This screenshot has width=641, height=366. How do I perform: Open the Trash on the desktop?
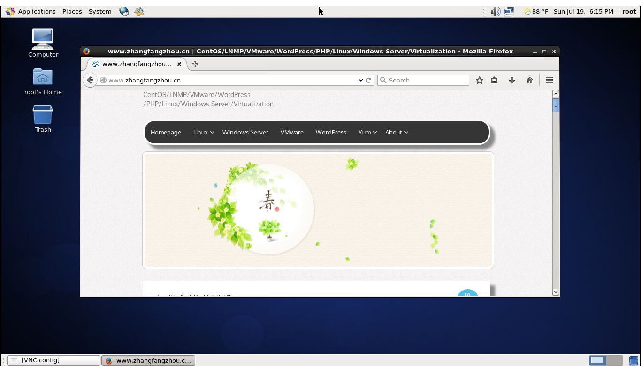(x=42, y=115)
